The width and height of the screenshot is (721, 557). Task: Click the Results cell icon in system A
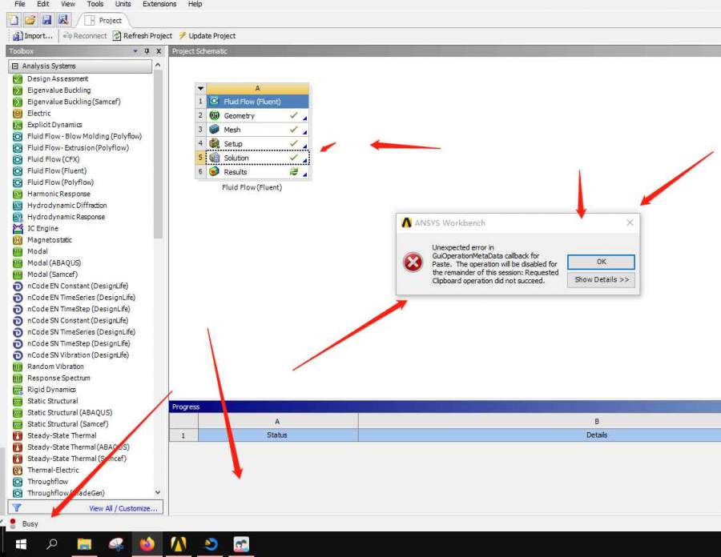click(x=214, y=172)
